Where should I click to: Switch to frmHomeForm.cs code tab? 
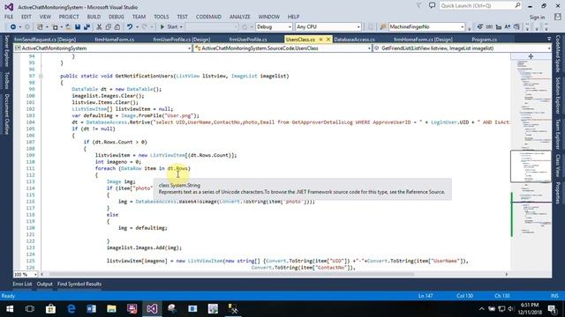[115, 40]
